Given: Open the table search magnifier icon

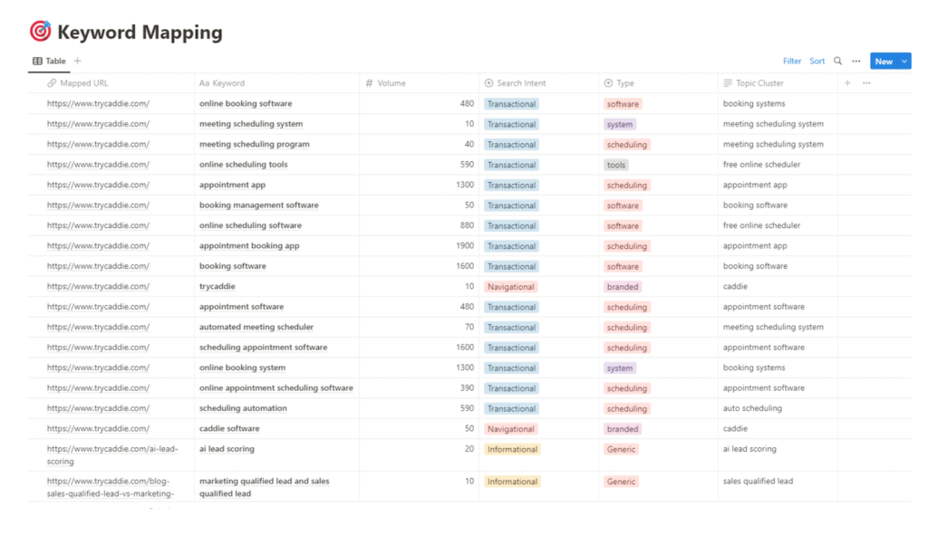Looking at the screenshot, I should click(836, 61).
